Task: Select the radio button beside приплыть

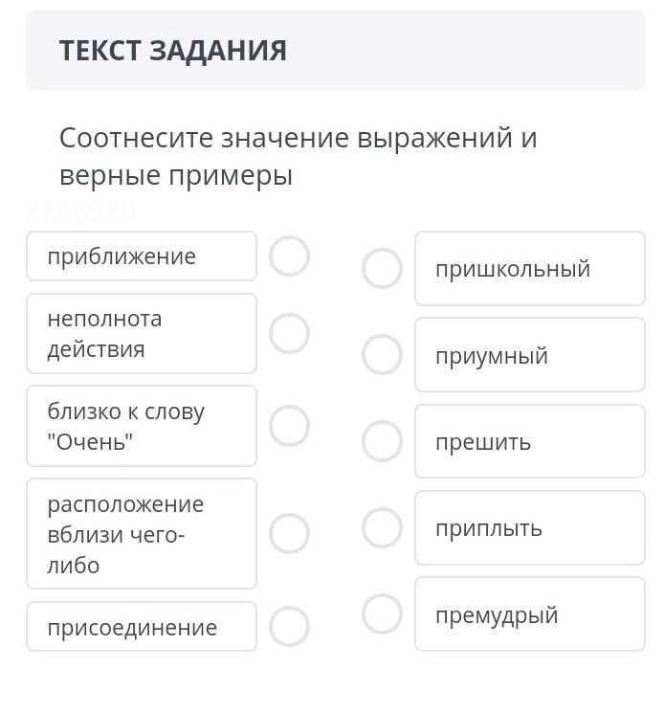Action: click(382, 527)
